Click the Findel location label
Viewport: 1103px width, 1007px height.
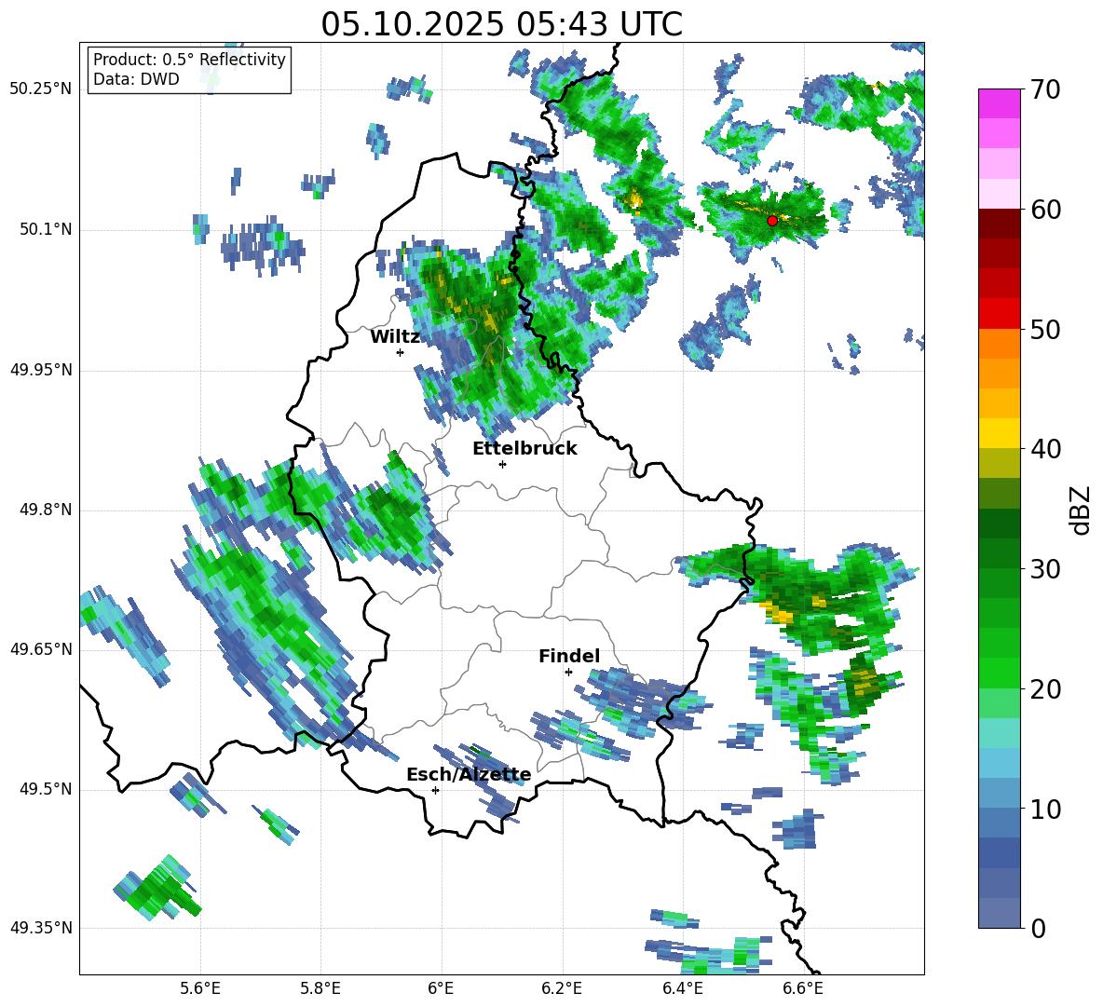[x=569, y=656]
